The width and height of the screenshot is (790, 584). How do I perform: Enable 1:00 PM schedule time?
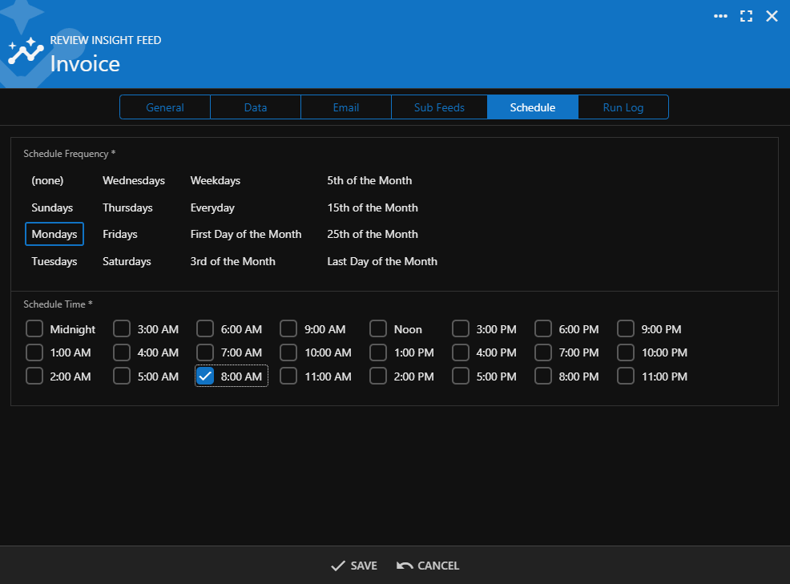click(378, 352)
